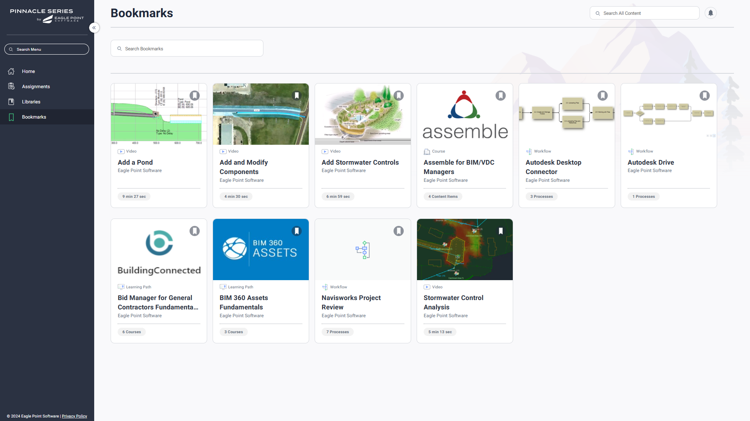Toggle bookmark on Autodesk Desktop Connector card
Image resolution: width=750 pixels, height=421 pixels.
(603, 96)
